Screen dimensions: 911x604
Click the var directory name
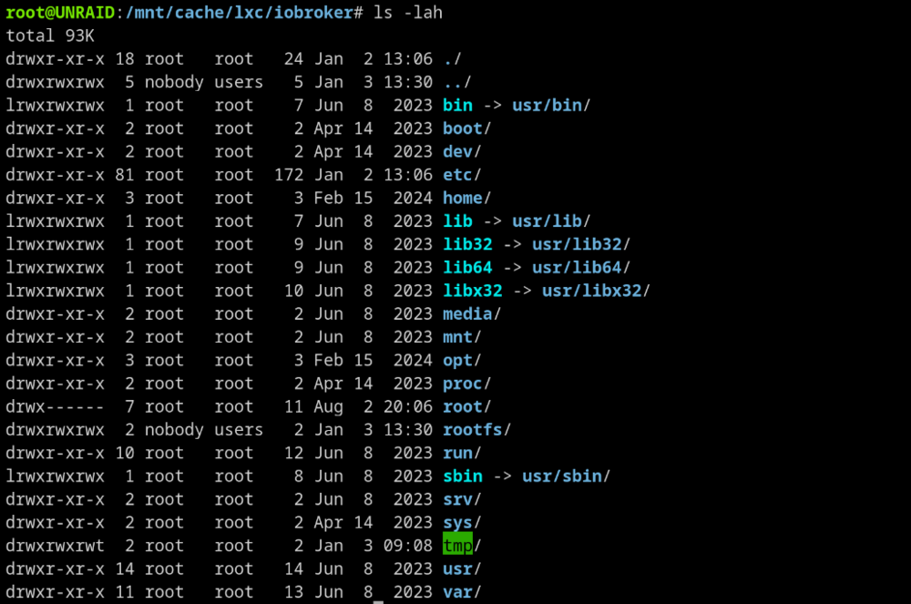457,592
